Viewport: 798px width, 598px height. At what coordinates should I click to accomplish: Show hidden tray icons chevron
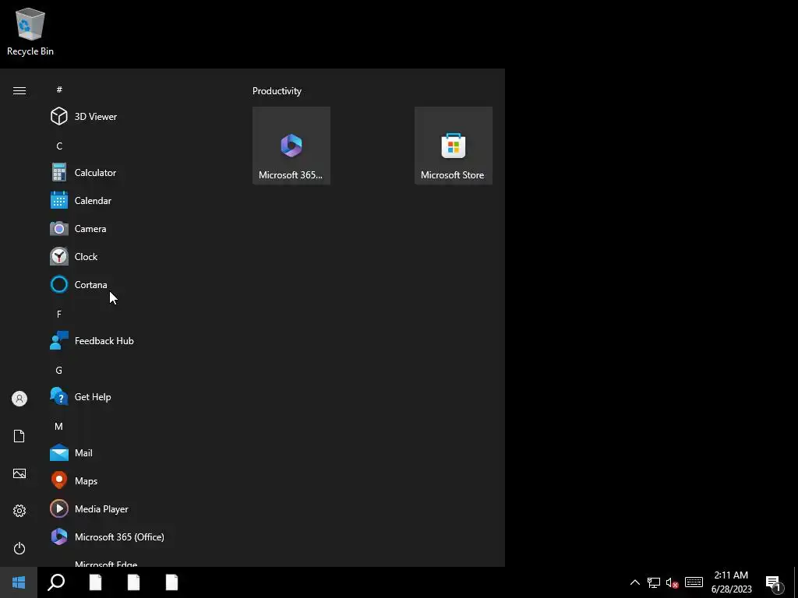[x=634, y=582]
